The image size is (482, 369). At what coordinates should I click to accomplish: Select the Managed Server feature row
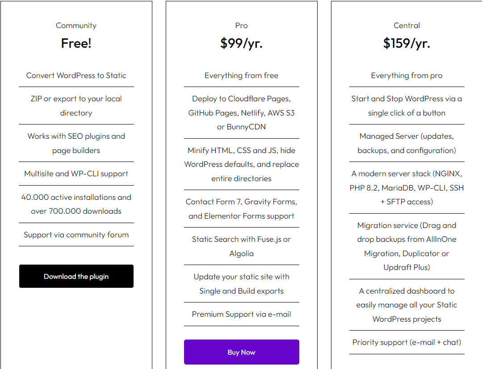[x=407, y=143]
